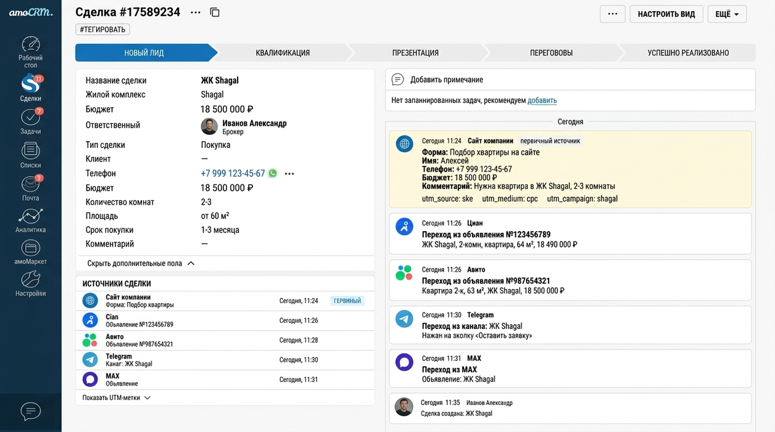775x432 pixels.
Task: Click Площадь value от 60 м²
Action: tap(215, 216)
